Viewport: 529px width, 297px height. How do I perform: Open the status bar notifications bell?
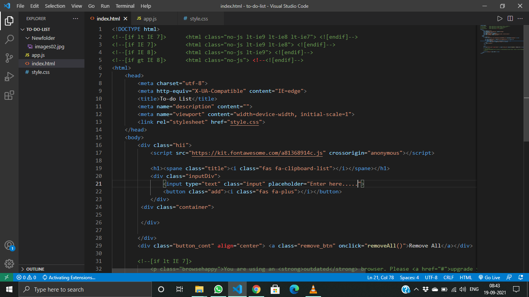(521, 277)
